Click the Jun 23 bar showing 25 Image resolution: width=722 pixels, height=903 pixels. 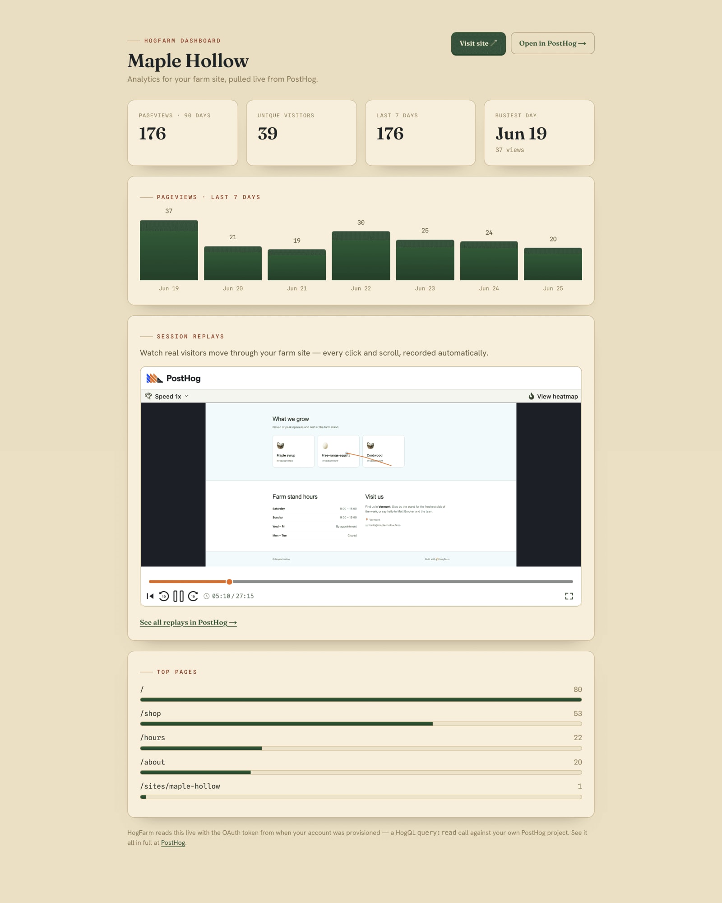click(425, 260)
